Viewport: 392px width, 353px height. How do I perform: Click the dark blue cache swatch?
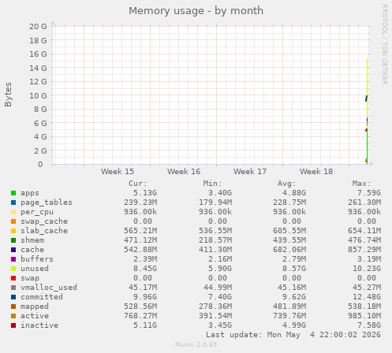coord(13,250)
